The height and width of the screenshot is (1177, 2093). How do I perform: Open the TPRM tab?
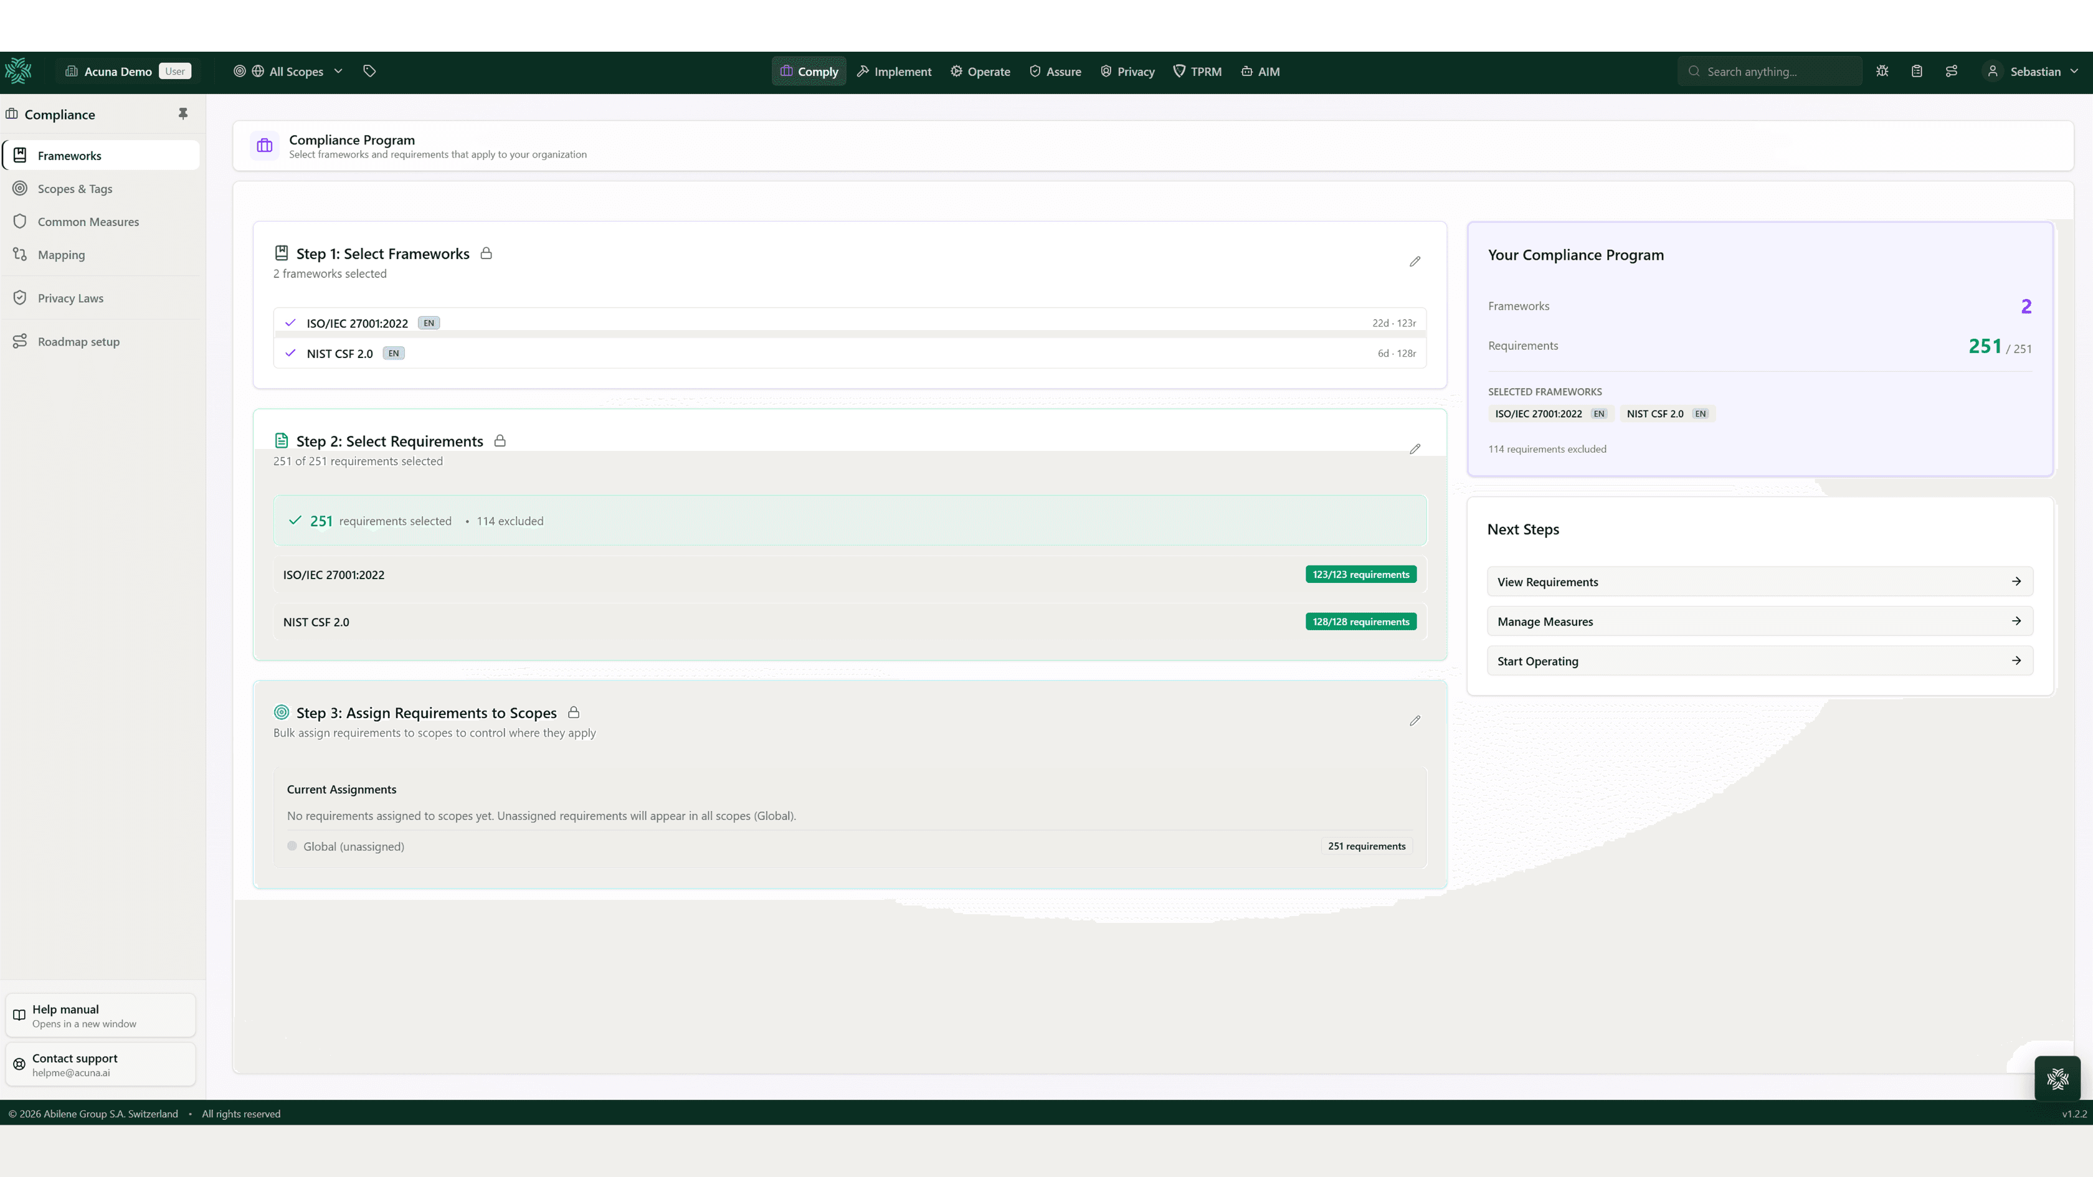click(1197, 72)
